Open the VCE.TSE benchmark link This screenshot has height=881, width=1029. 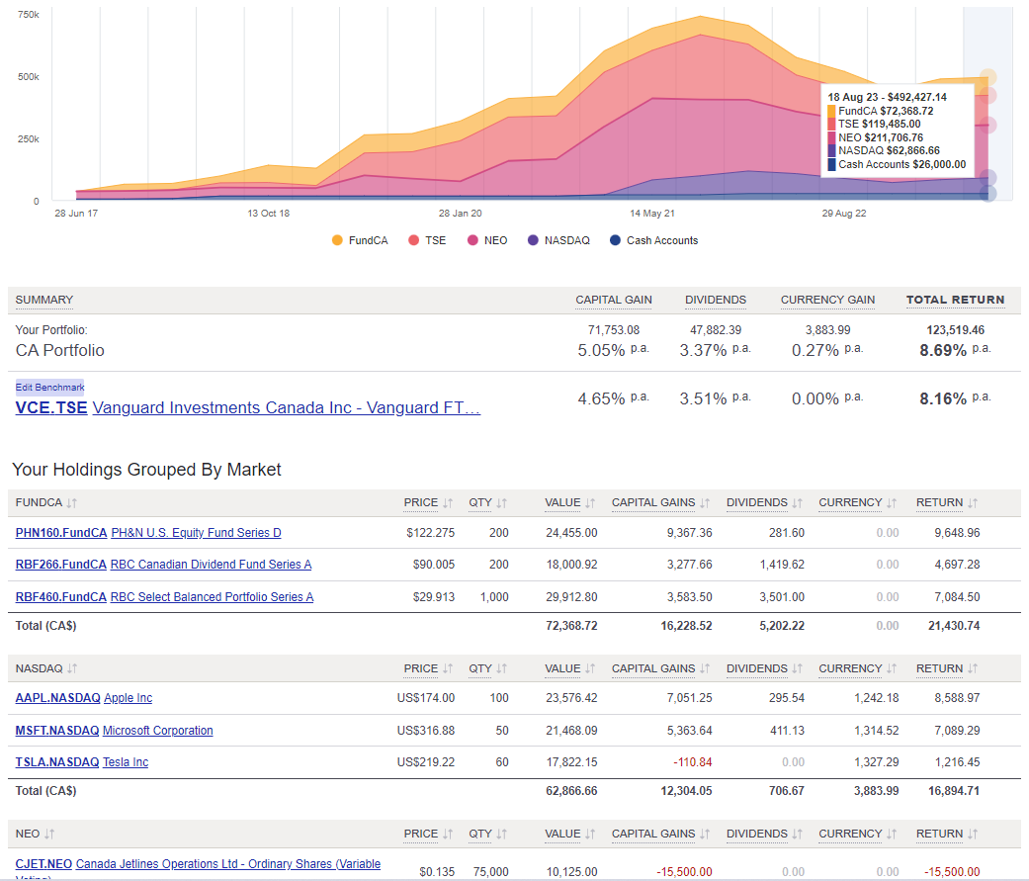[x=51, y=407]
